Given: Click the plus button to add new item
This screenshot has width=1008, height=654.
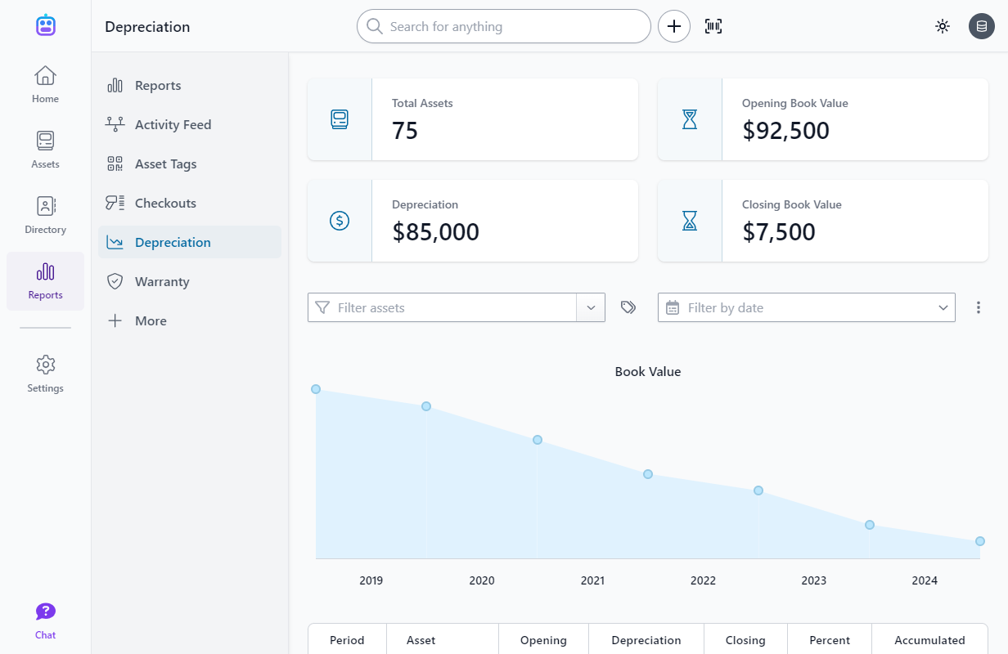Looking at the screenshot, I should coord(673,25).
